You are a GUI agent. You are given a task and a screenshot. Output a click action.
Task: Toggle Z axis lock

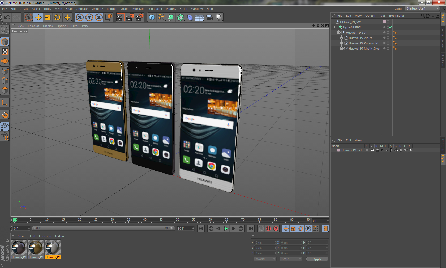(99, 18)
